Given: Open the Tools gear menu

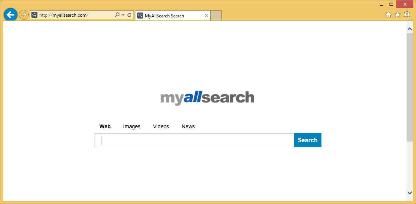Looking at the screenshot, I should coord(407,15).
